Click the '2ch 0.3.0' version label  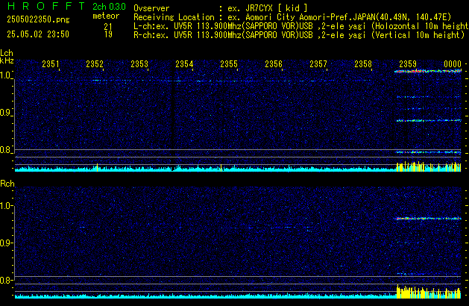[109, 7]
